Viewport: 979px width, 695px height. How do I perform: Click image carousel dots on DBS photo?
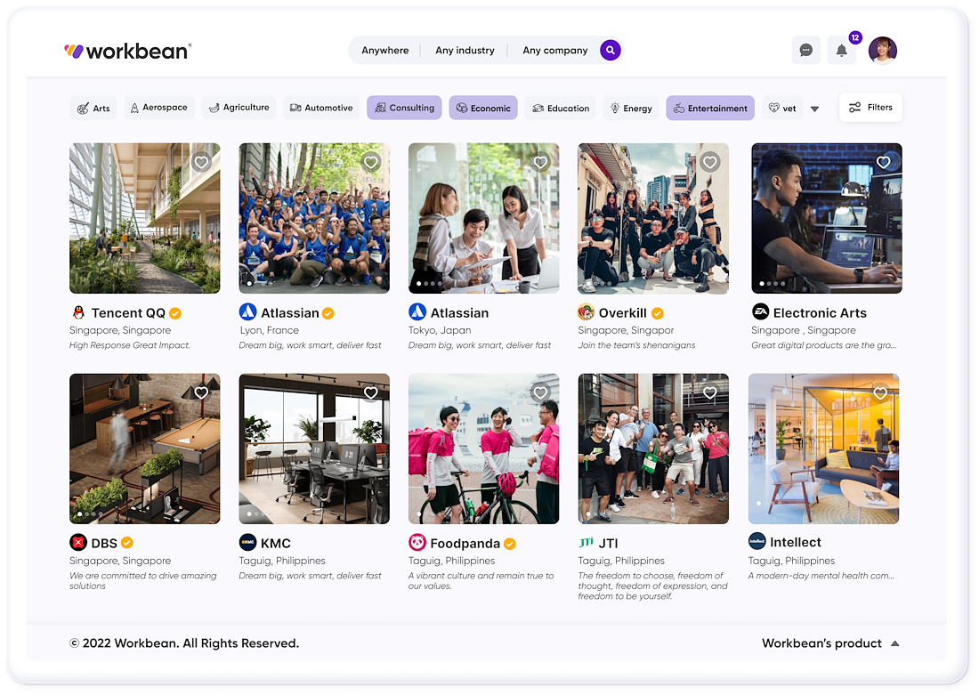click(90, 514)
